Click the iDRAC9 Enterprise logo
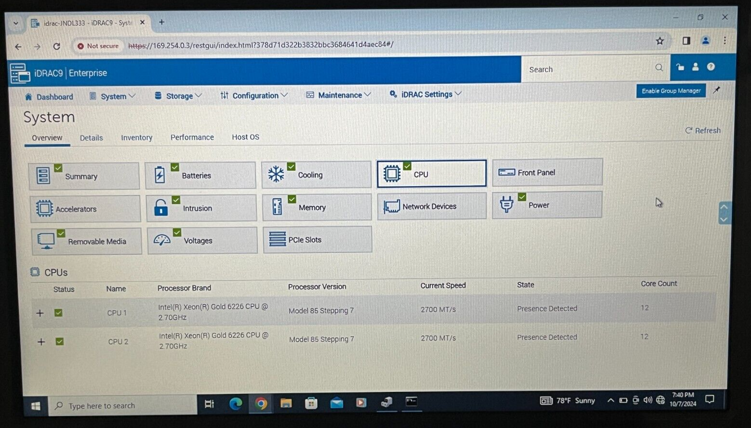The width and height of the screenshot is (751, 428). [x=59, y=73]
